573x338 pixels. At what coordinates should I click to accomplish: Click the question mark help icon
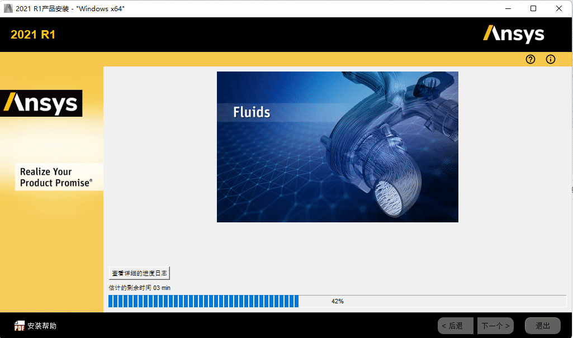pyautogui.click(x=531, y=59)
